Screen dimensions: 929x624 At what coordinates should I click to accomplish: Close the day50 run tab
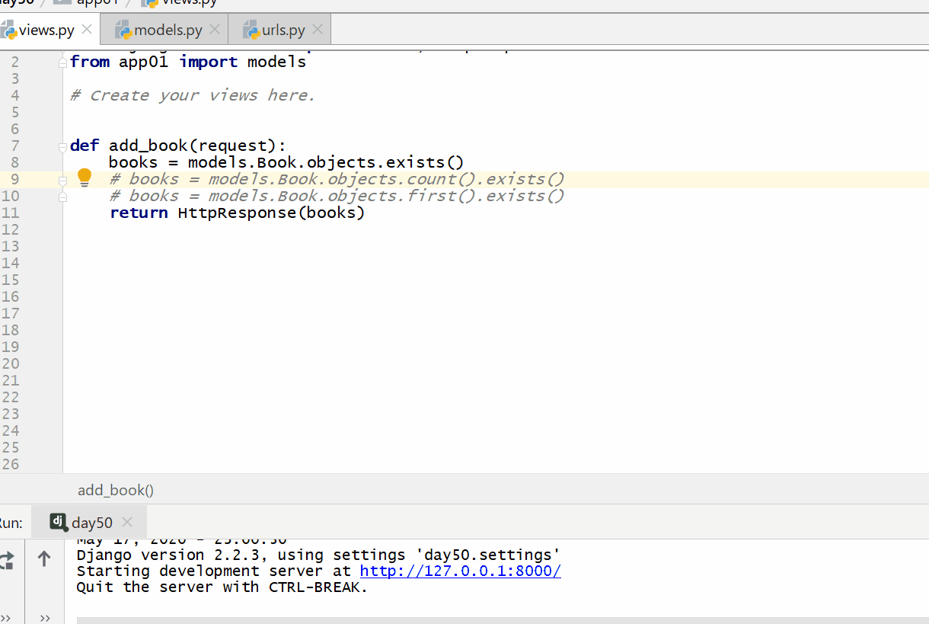coord(127,522)
